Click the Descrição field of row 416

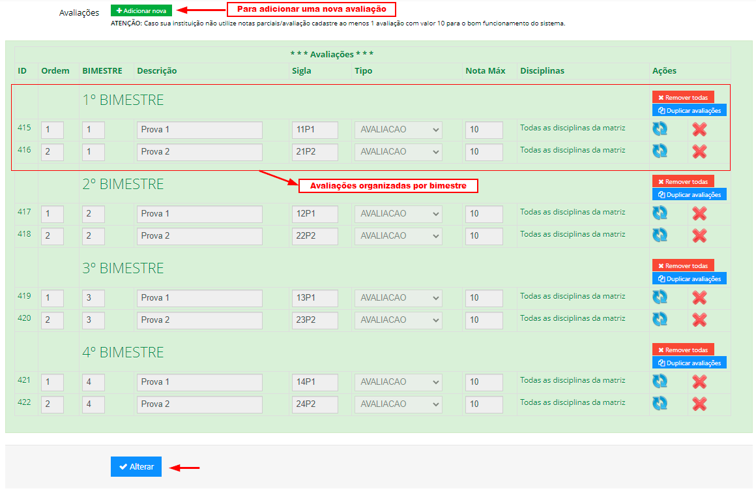click(x=199, y=152)
